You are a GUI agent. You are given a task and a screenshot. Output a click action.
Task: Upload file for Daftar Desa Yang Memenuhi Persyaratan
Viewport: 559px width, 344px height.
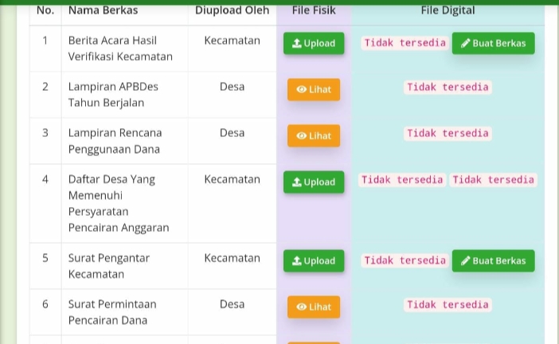[314, 182]
